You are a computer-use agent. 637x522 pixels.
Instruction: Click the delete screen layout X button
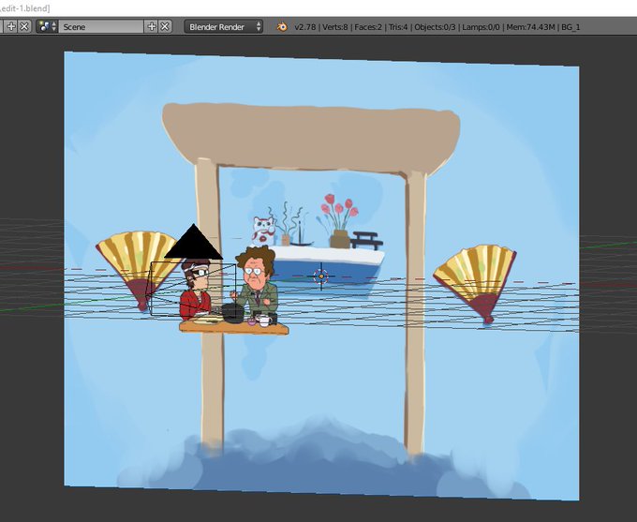pos(24,27)
